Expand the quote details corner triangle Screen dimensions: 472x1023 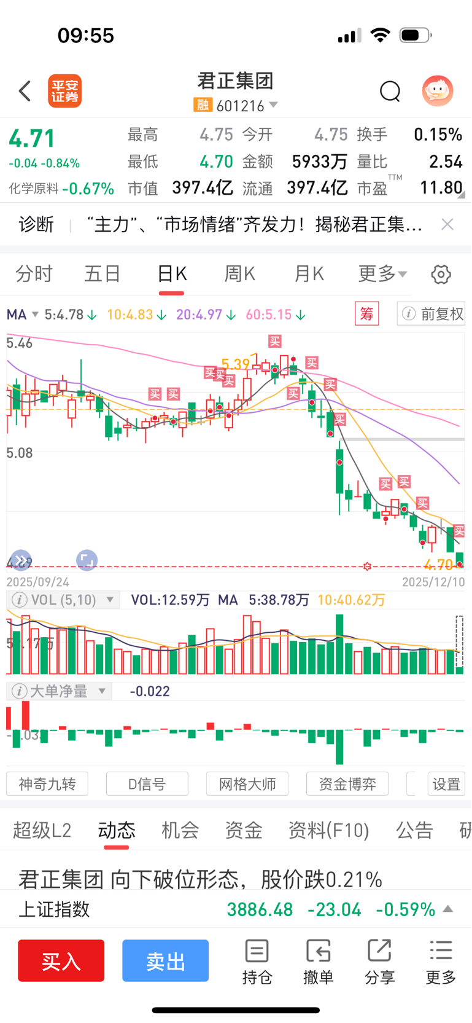pos(462,195)
